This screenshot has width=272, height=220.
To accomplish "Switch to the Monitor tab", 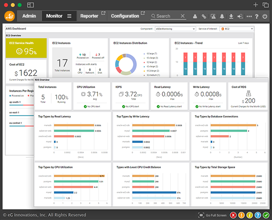I will tap(54, 16).
